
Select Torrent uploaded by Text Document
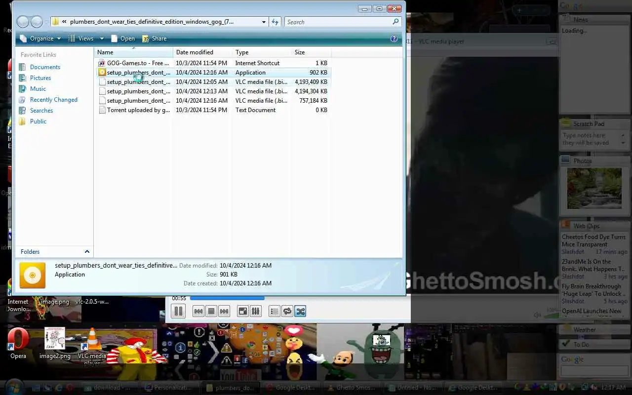212,110
